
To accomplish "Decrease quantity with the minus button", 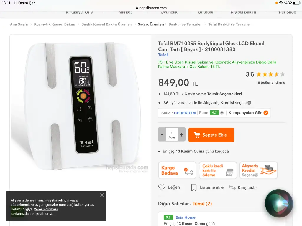I will 162,135.
